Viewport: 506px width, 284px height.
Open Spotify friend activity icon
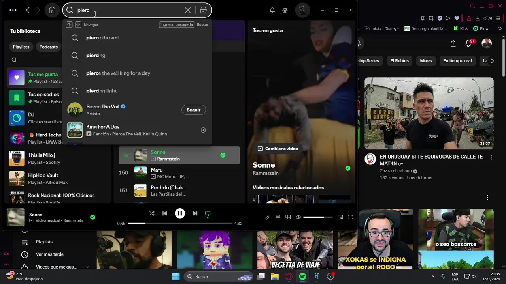point(285,10)
